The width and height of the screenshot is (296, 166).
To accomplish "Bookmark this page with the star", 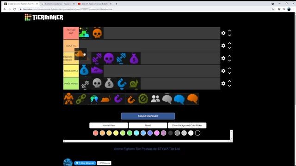I will coord(273,9).
